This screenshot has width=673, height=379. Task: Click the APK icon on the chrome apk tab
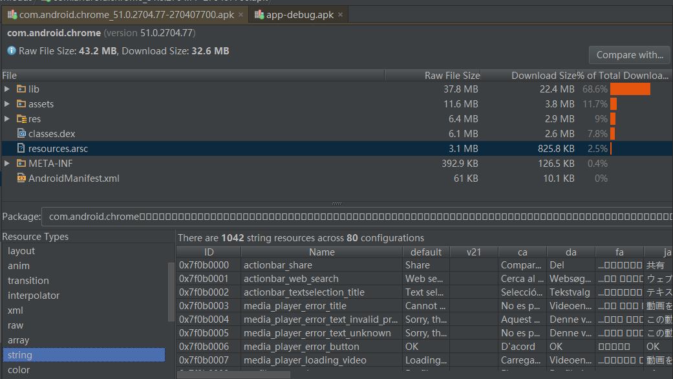[x=12, y=15]
